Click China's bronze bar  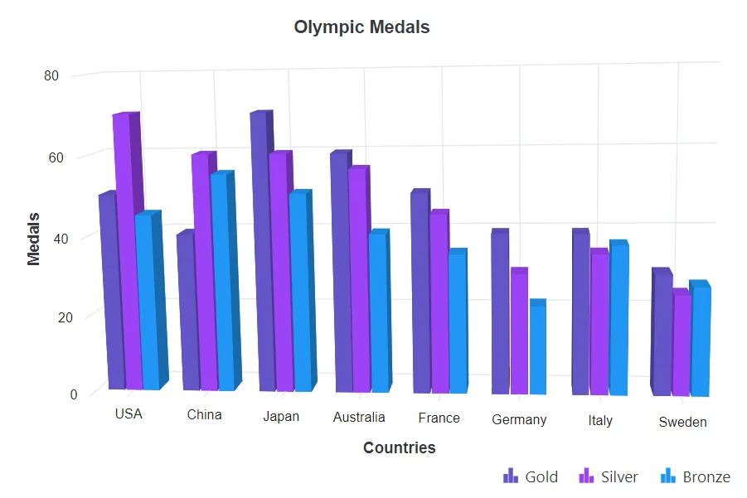pyautogui.click(x=225, y=281)
